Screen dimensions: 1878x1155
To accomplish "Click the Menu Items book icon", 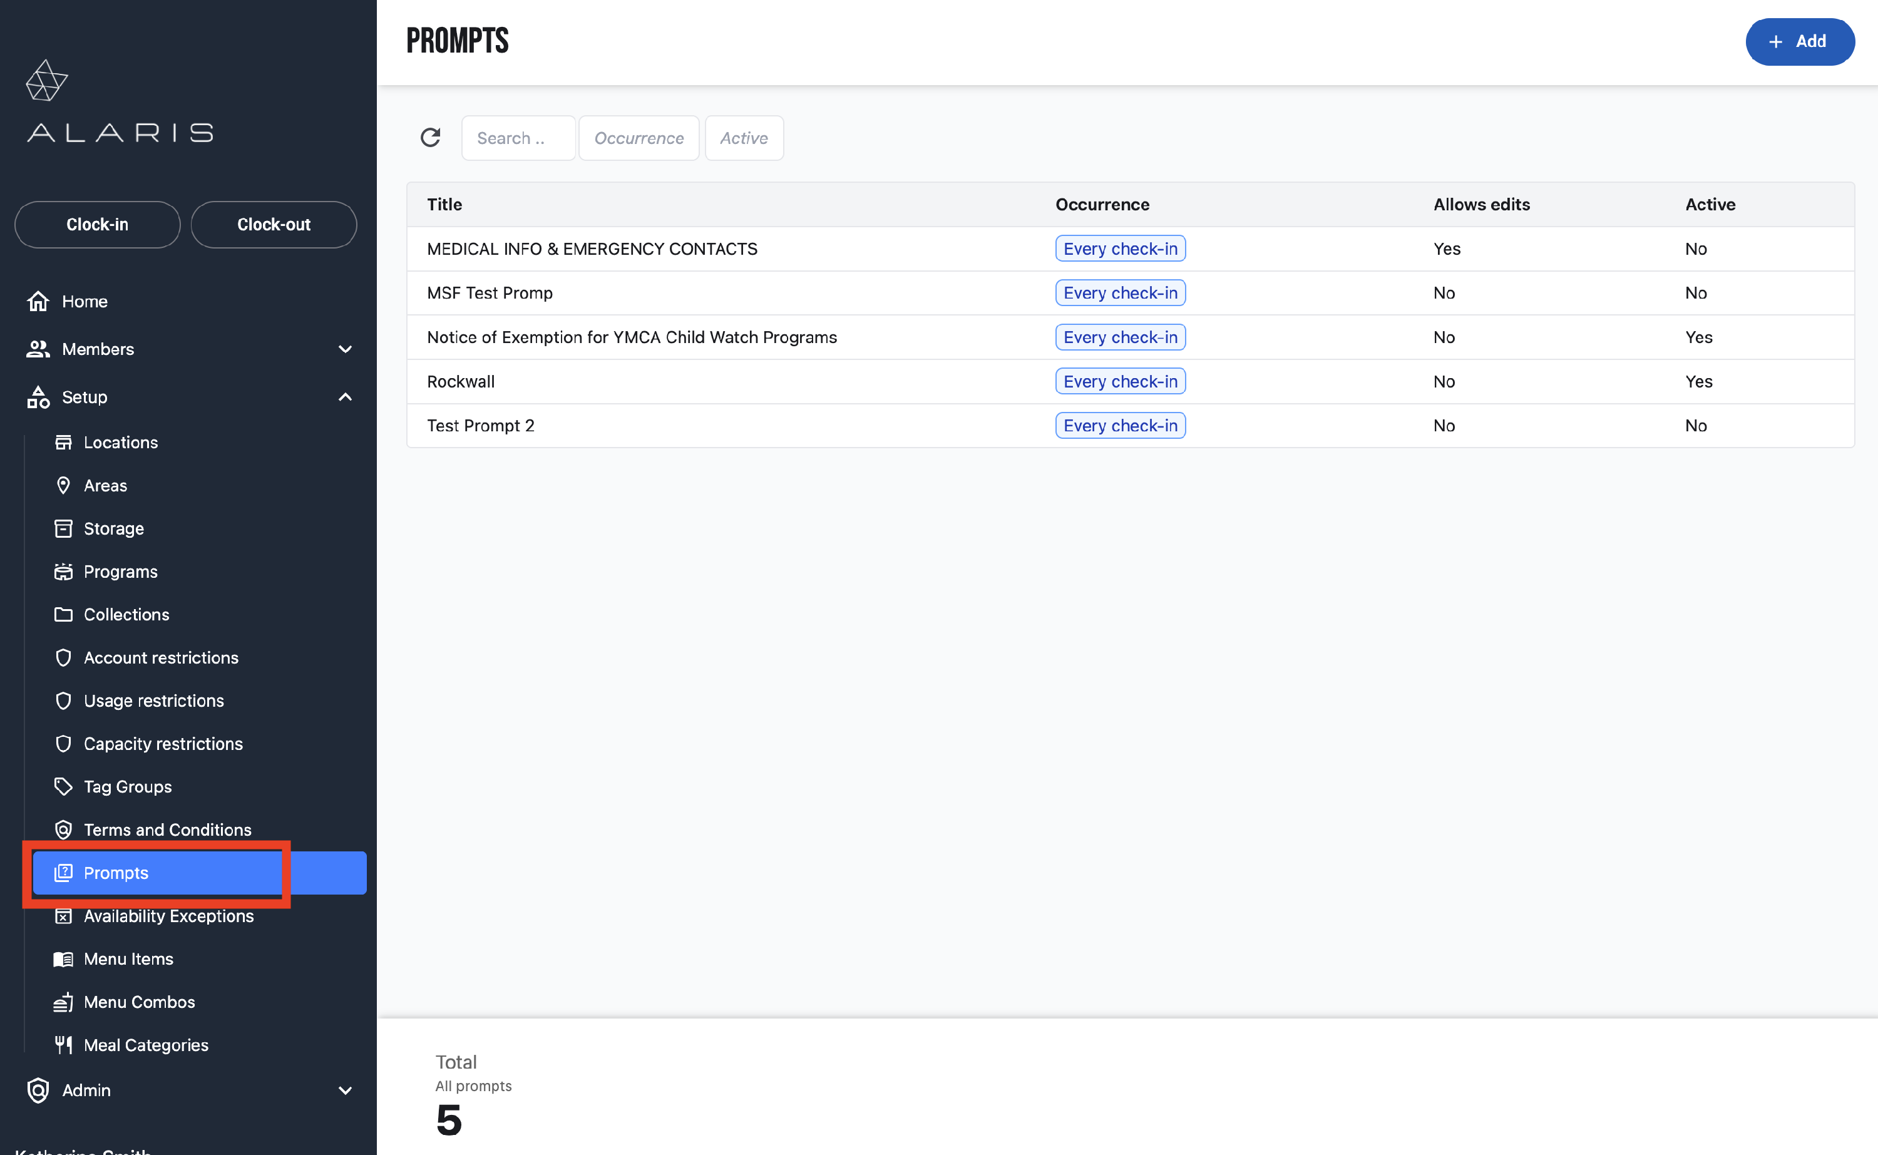I will [x=63, y=960].
